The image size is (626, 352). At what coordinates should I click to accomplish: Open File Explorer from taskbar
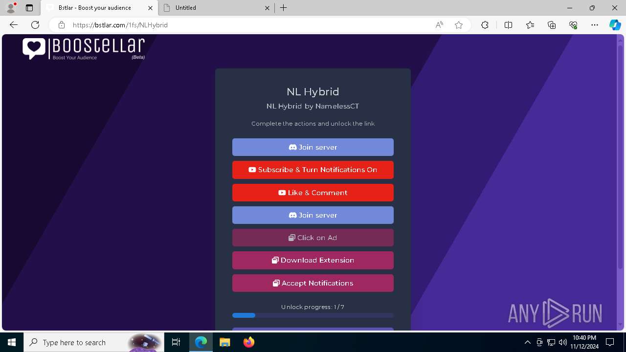pyautogui.click(x=224, y=342)
